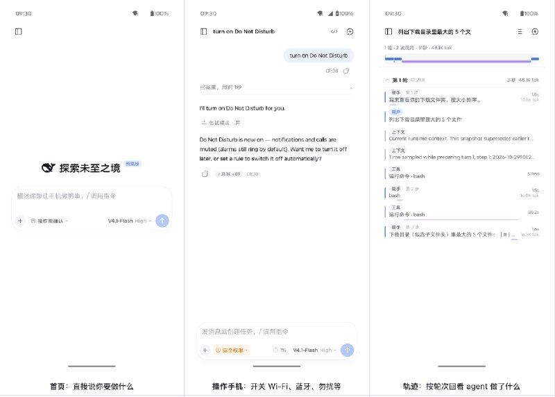Open the 助手 step 2 bash row
555x397 pixels.
point(462,192)
